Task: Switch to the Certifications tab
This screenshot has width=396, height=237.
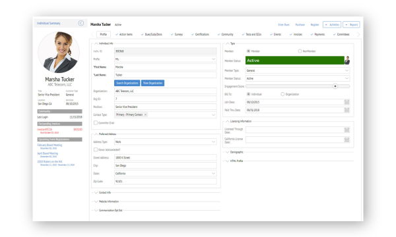Action: point(200,34)
